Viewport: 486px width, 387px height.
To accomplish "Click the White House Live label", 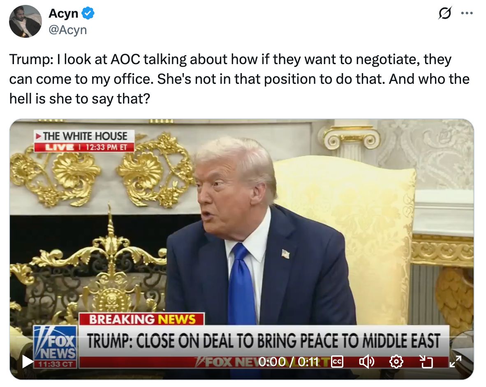I will tap(84, 141).
